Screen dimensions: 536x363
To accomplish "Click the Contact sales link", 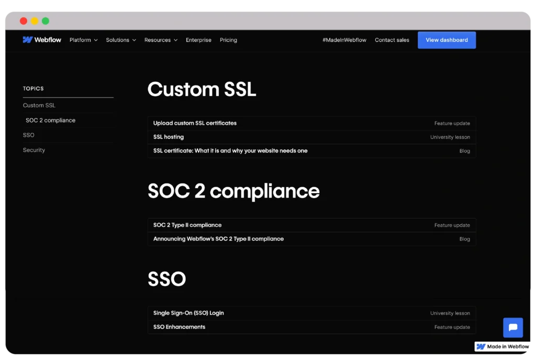I will tap(392, 40).
